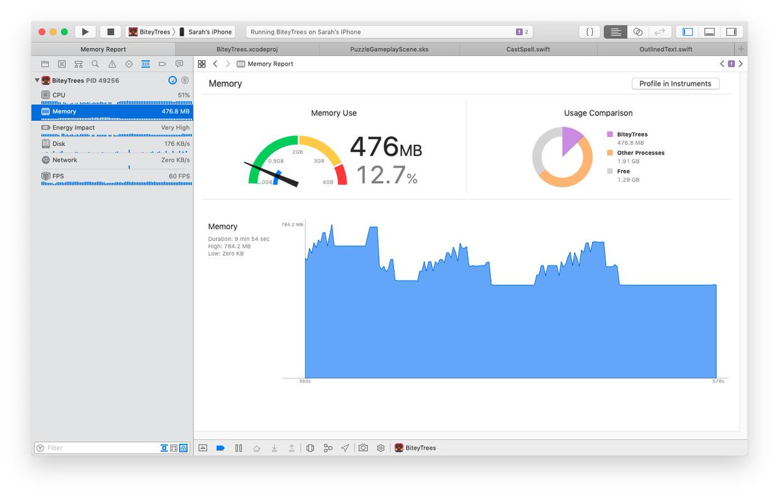Viewport: 779px width, 497px height.
Task: Stop the running app
Action: pos(110,32)
